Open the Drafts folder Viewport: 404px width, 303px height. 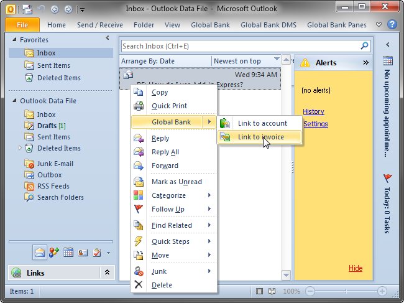(45, 126)
